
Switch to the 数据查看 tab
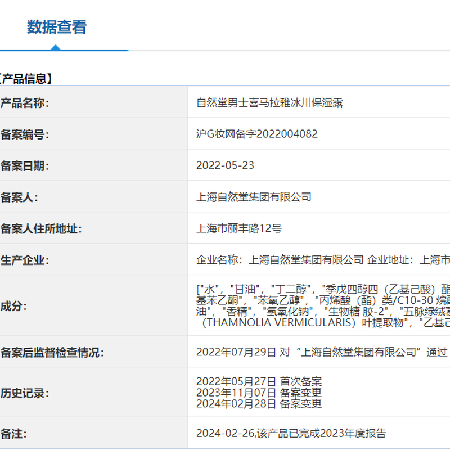click(57, 27)
